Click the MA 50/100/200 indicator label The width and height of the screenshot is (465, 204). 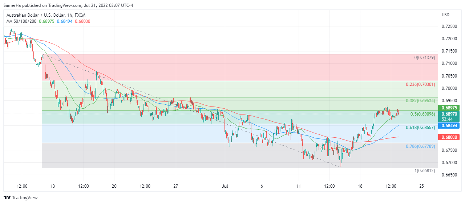coord(21,21)
